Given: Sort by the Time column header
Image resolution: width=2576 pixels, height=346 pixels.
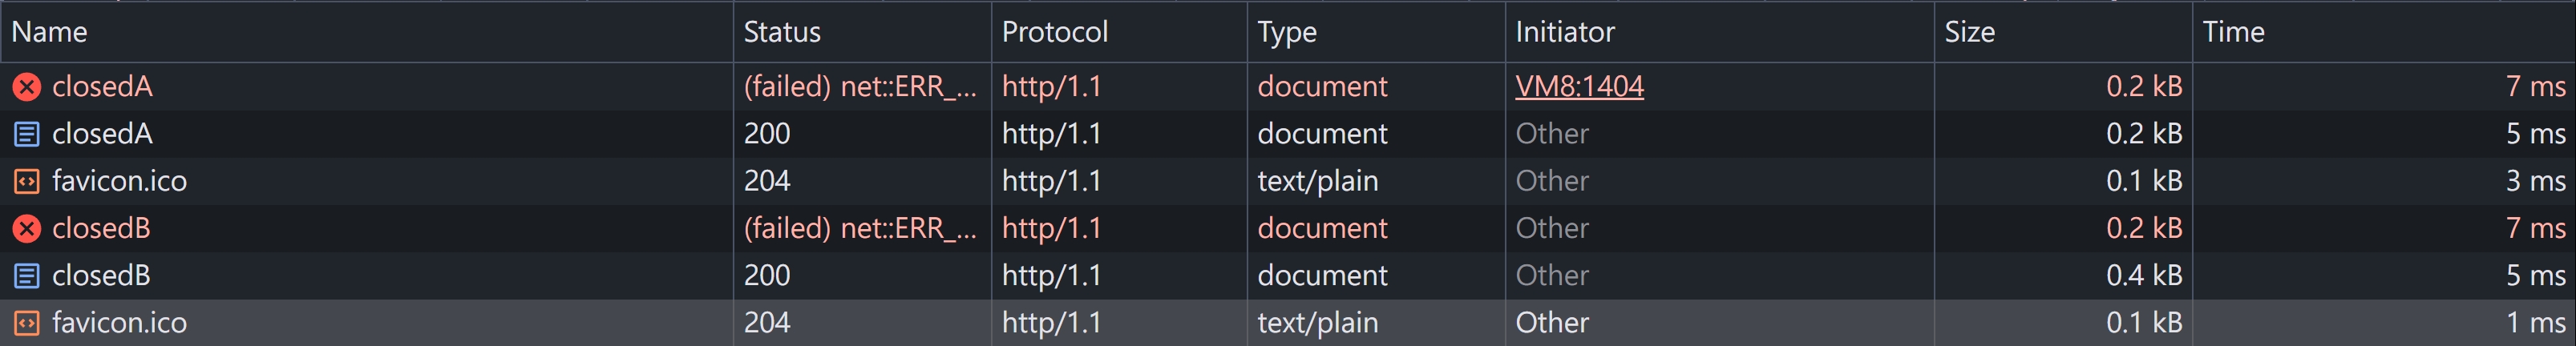Looking at the screenshot, I should pos(2384,32).
